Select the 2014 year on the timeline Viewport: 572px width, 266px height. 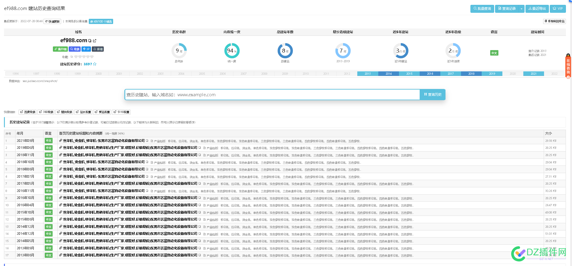click(389, 74)
